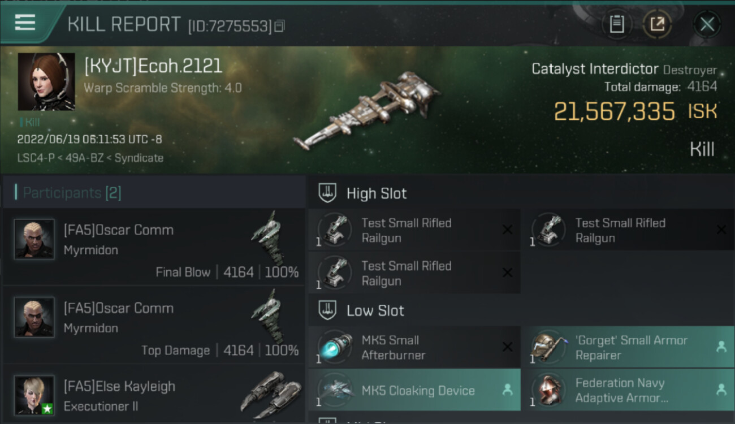Expand the High Slot section
The height and width of the screenshot is (424, 735).
[x=376, y=193]
